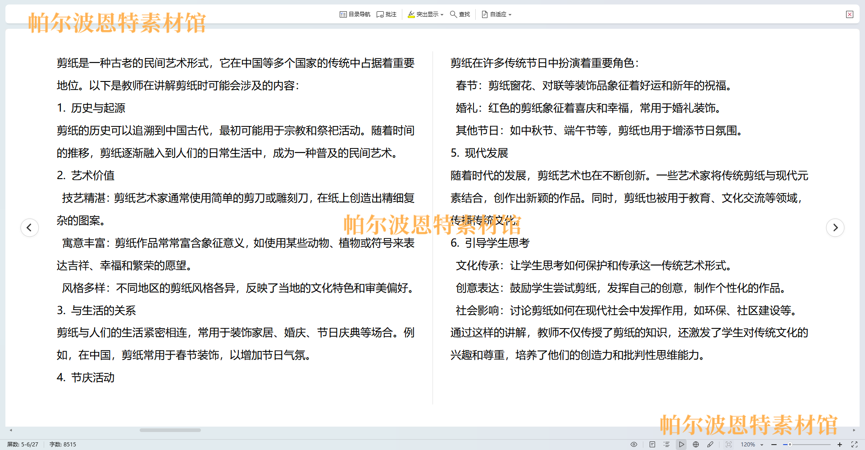Click the line starting with '春节：'
Image resolution: width=865 pixels, height=450 pixels.
[x=593, y=85]
